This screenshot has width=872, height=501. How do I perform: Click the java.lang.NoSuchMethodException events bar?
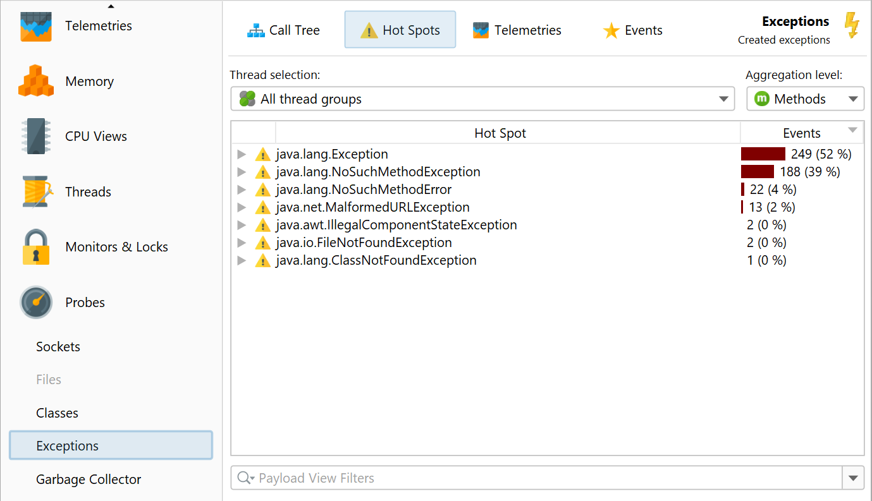(758, 172)
